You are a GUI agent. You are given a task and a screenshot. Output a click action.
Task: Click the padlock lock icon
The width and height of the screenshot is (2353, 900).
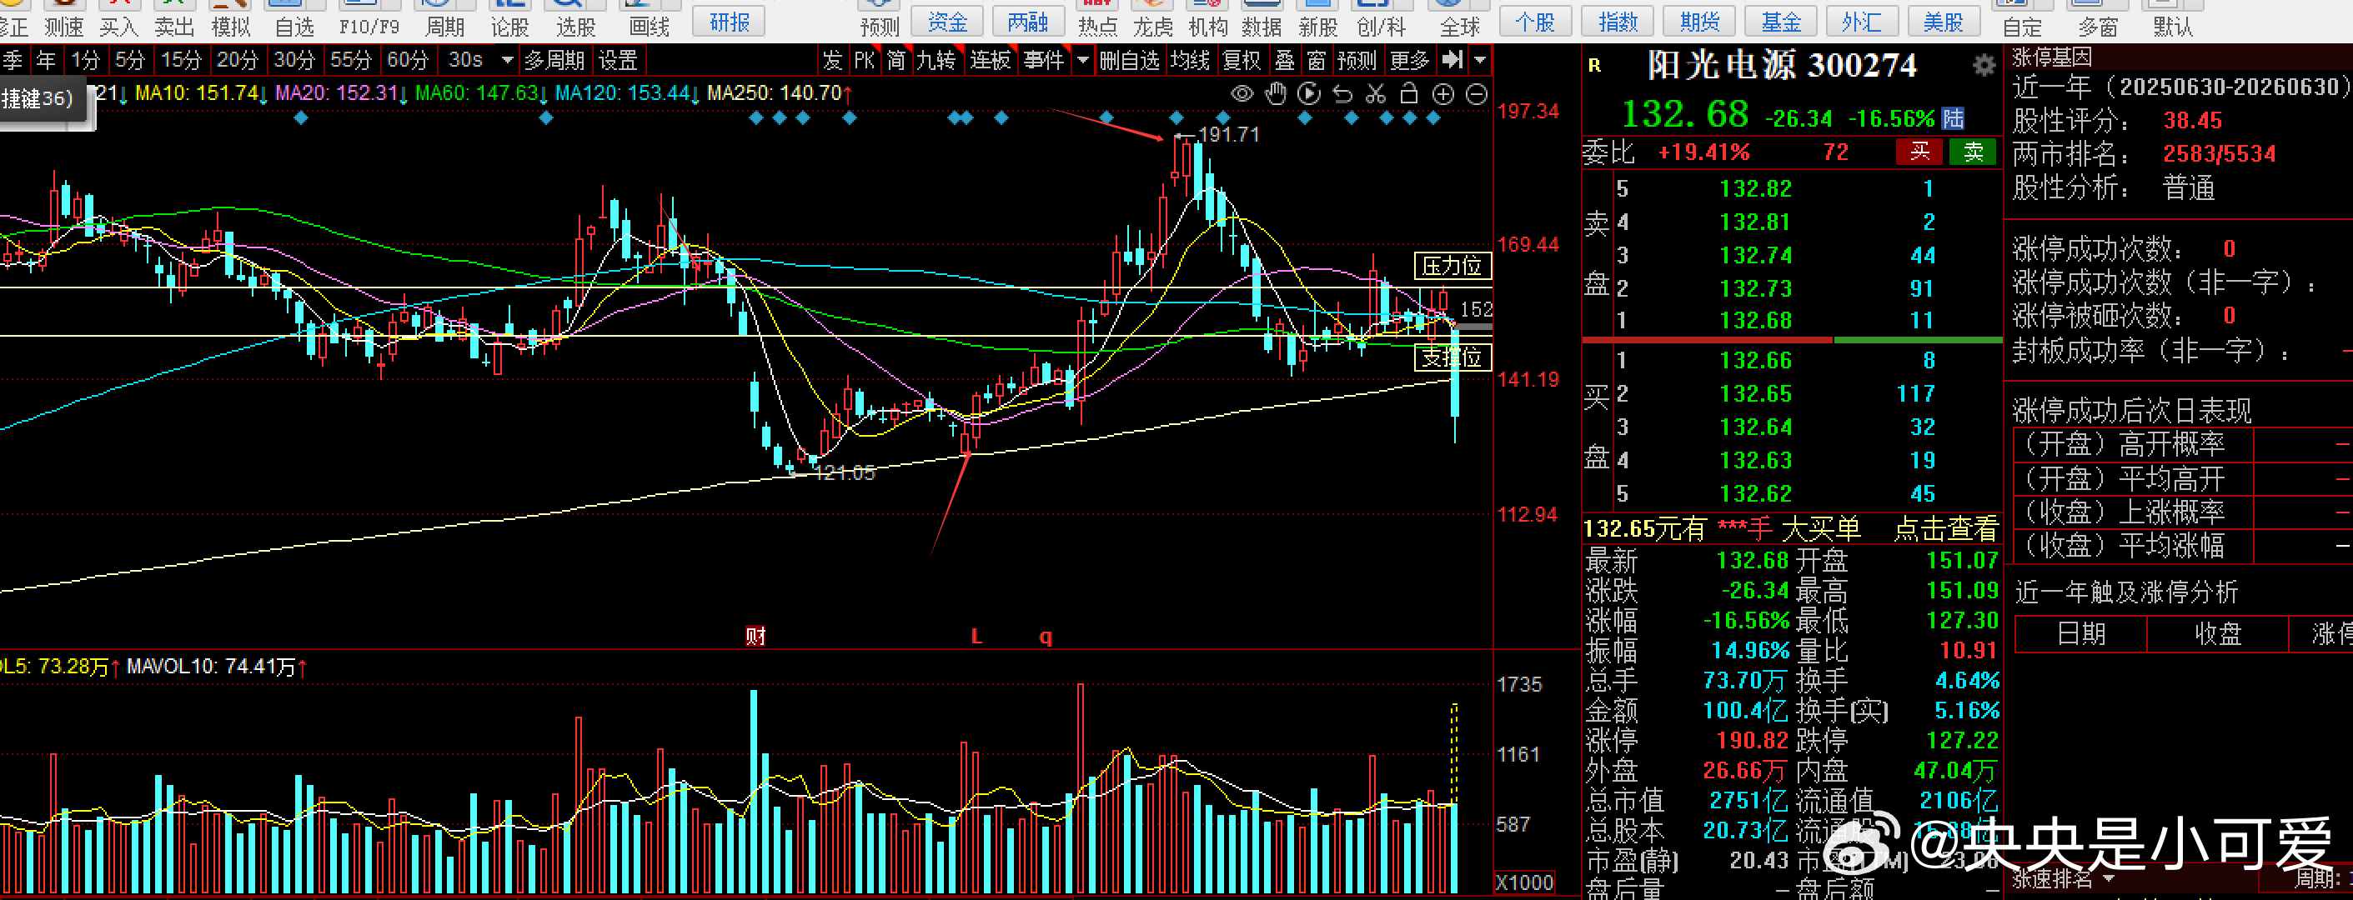[x=1408, y=94]
